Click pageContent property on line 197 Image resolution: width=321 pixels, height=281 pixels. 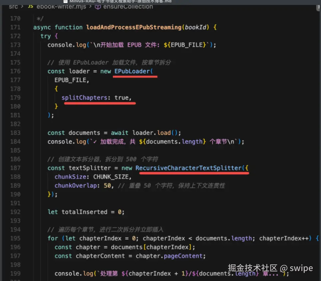click(x=183, y=256)
